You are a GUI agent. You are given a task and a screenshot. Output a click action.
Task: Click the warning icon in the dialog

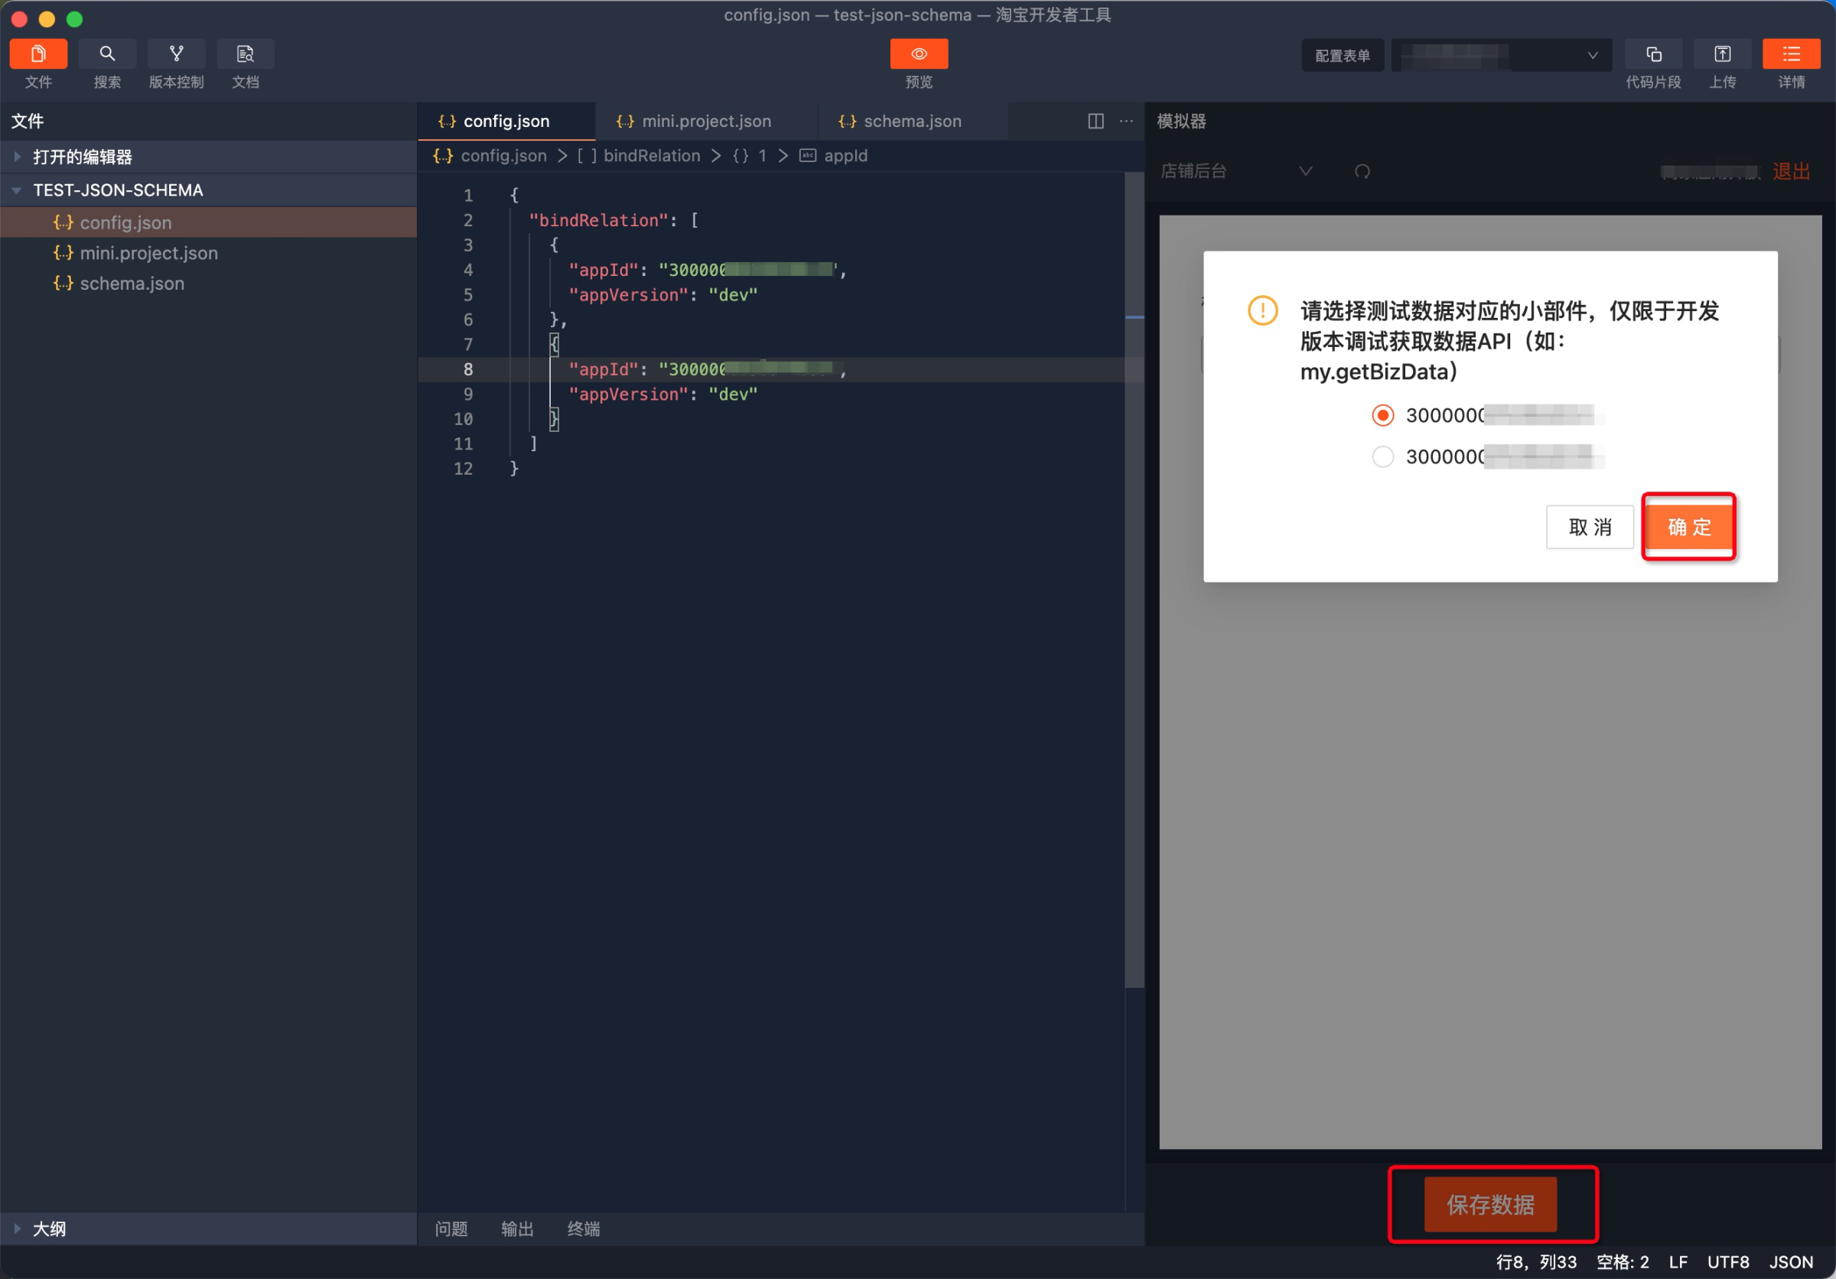click(x=1263, y=310)
